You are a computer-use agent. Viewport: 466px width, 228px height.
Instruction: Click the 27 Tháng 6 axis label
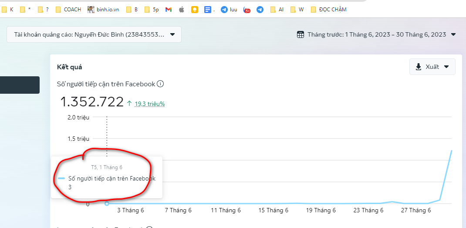[416, 211]
